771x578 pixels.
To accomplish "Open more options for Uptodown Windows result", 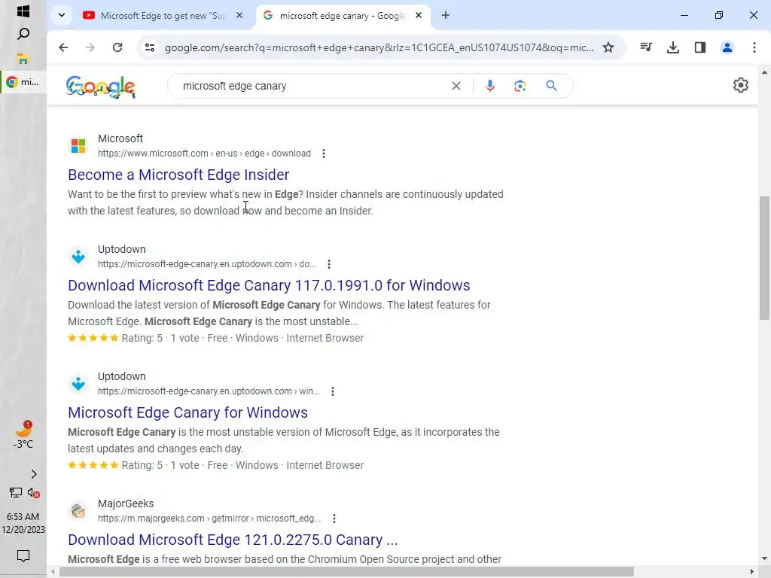I will tap(333, 391).
